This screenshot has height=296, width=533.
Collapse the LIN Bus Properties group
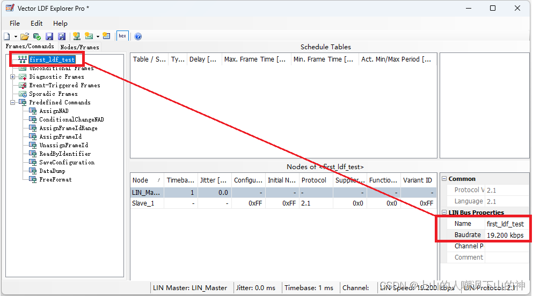coord(444,212)
